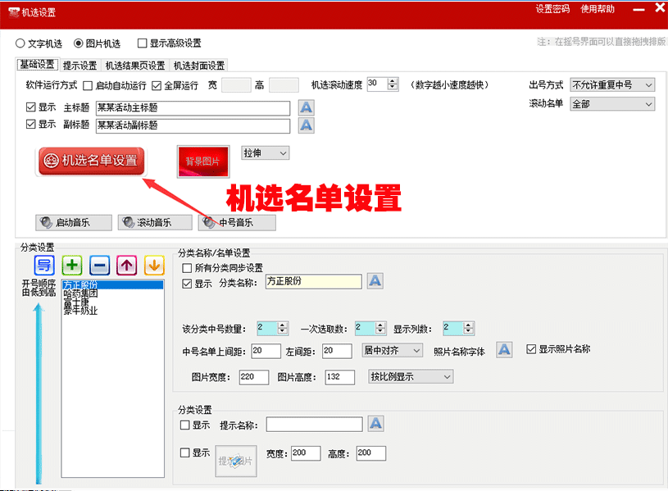Select the 文字机选 radio button
This screenshot has width=668, height=491.
20,43
